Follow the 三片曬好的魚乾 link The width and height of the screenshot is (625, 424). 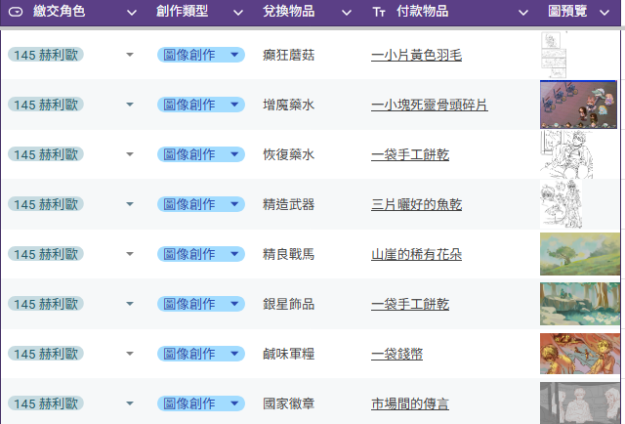coord(417,204)
